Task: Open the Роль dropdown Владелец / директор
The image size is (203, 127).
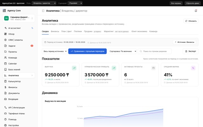Action: click(44, 3)
